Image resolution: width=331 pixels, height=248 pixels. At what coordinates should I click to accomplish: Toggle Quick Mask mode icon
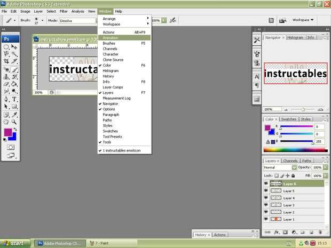click(11, 147)
